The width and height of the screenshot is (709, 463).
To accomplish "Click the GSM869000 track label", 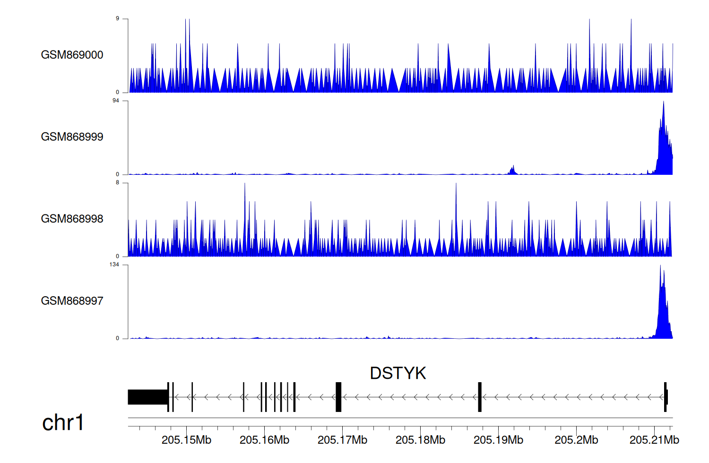I will click(72, 55).
